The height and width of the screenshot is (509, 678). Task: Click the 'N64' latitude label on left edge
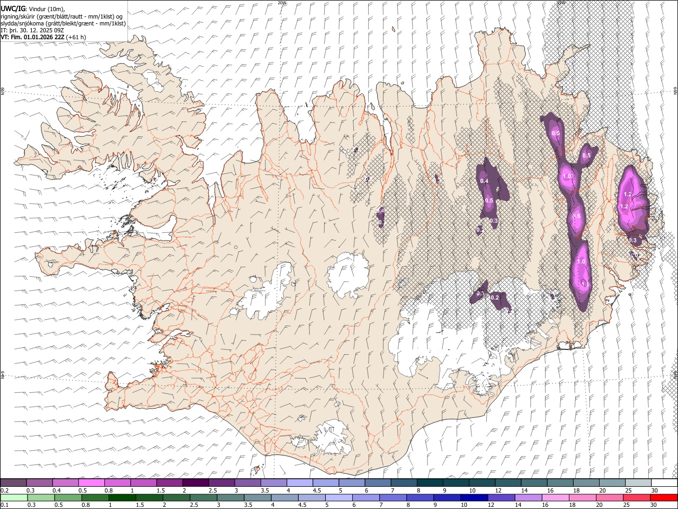(x=3, y=375)
